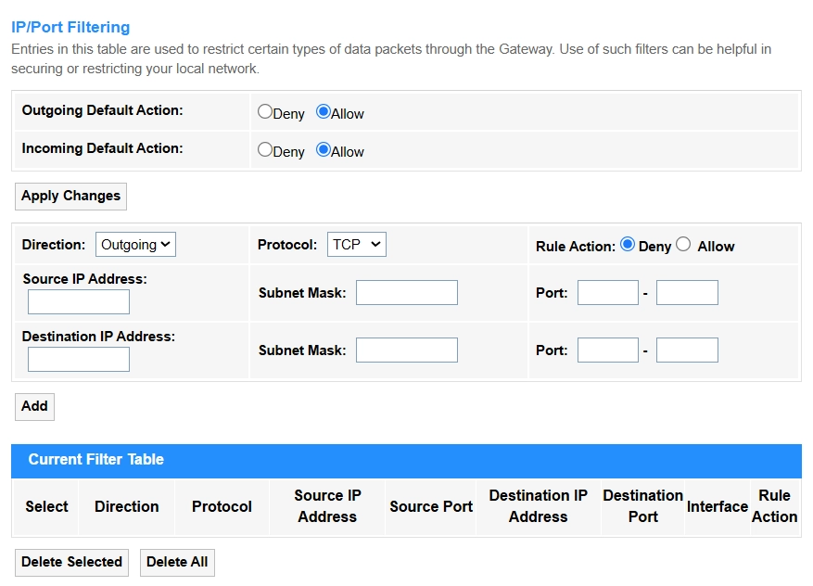Click the Add button
The width and height of the screenshot is (813, 586).
click(x=34, y=406)
